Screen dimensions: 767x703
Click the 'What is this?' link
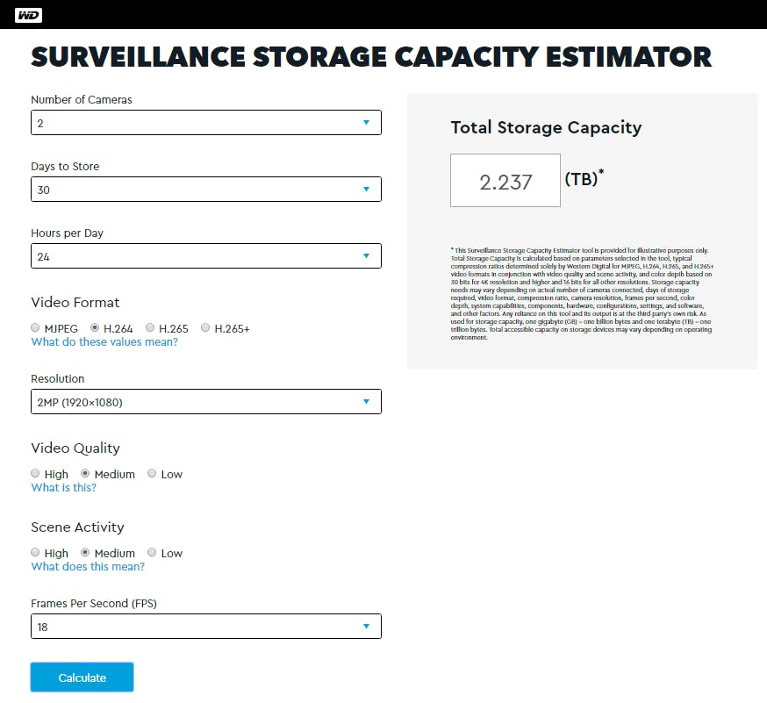pyautogui.click(x=64, y=487)
